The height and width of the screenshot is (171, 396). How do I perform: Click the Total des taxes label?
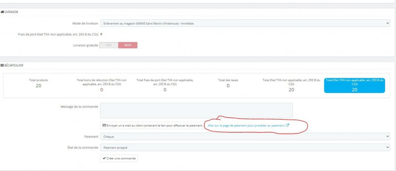[x=228, y=80]
